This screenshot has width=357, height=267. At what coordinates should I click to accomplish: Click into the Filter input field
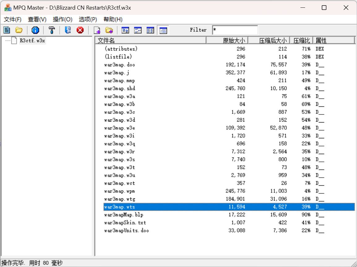(x=235, y=30)
